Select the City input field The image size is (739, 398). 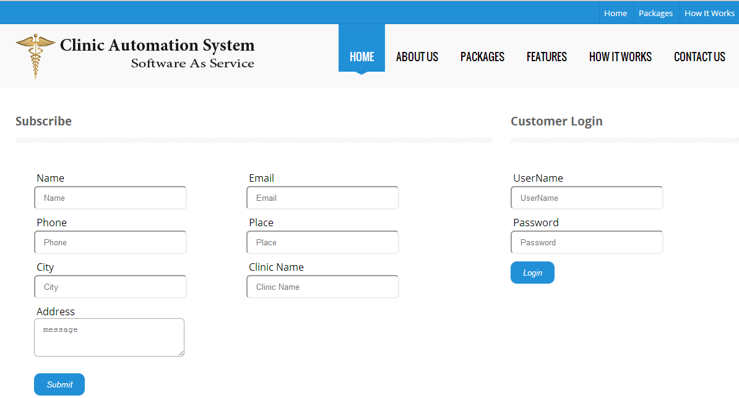[110, 287]
